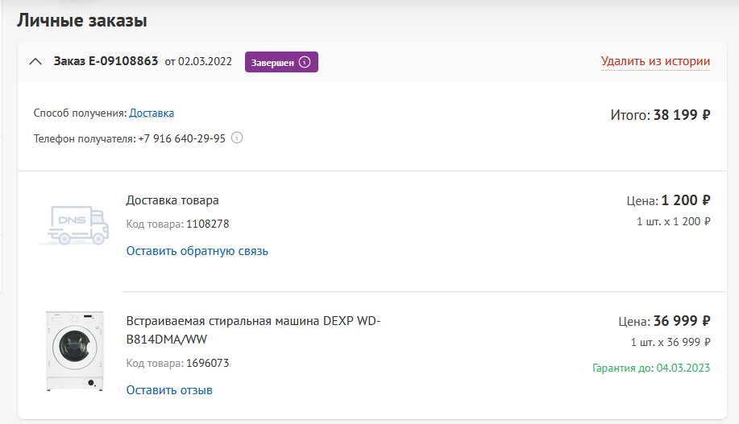Click the delivery price '1 200 ₽'

point(686,200)
